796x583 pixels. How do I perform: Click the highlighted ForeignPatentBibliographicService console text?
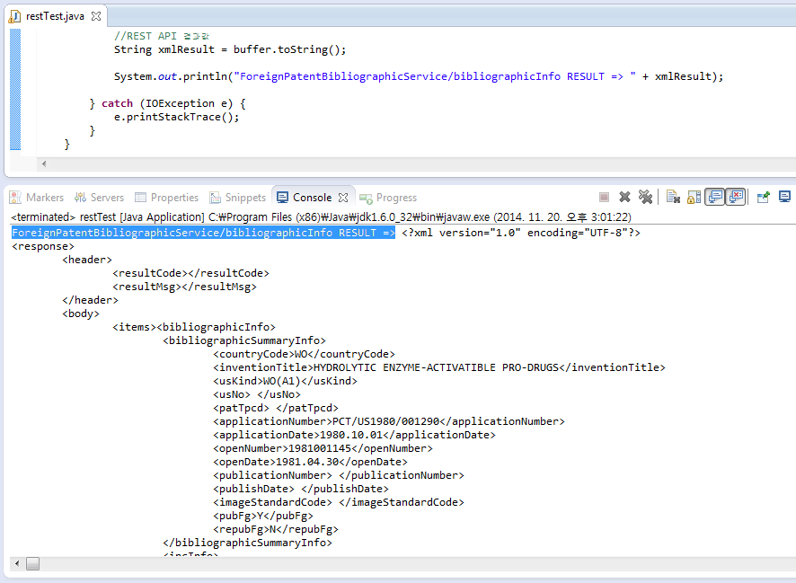pos(203,233)
